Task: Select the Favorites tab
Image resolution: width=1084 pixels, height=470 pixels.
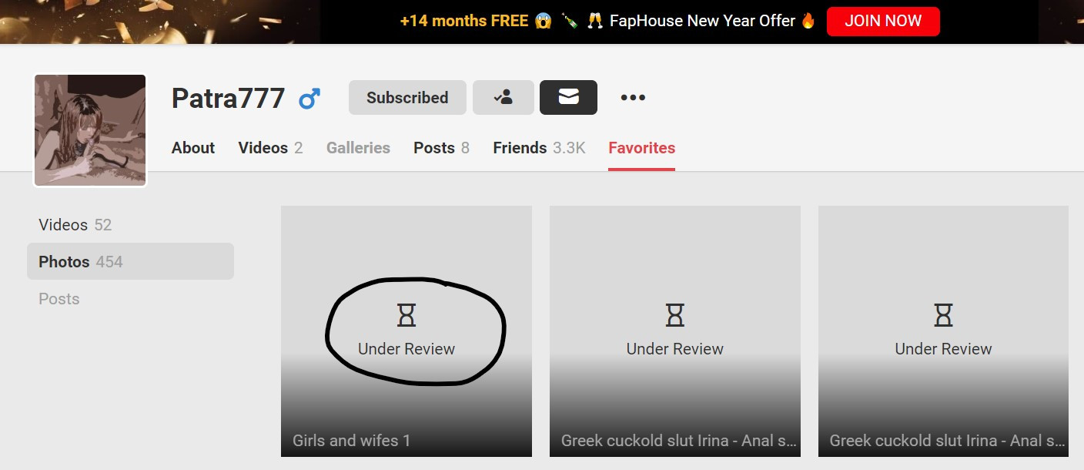Action: (641, 148)
